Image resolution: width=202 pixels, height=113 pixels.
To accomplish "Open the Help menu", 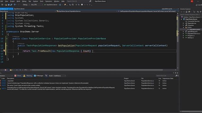I will [63, 1].
